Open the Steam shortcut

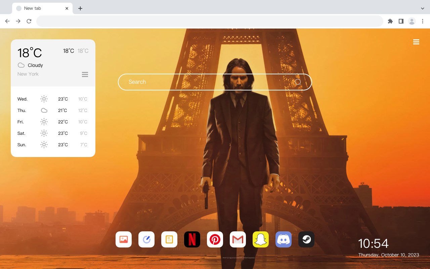coord(306,239)
